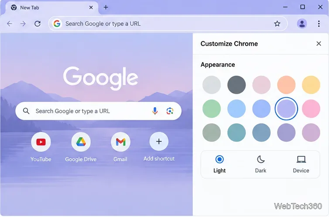Pick the steel blue swatch in bottom row
The height and width of the screenshot is (217, 329).
[x=261, y=132]
